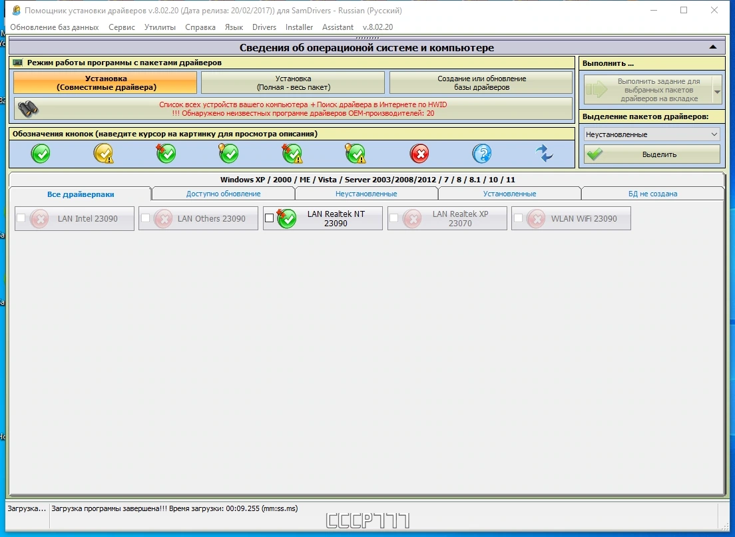The width and height of the screenshot is (735, 537).
Task: Click the blue question mark legend icon
Action: click(x=482, y=153)
